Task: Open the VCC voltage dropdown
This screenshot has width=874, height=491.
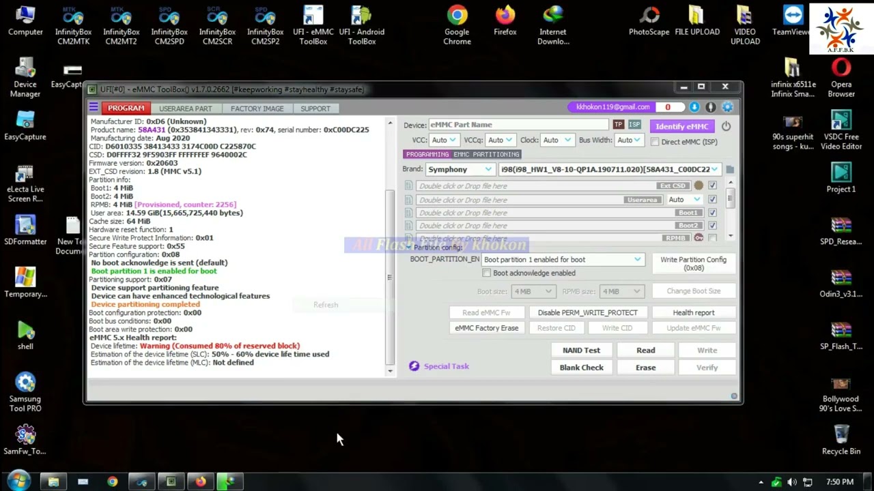Action: pyautogui.click(x=444, y=140)
